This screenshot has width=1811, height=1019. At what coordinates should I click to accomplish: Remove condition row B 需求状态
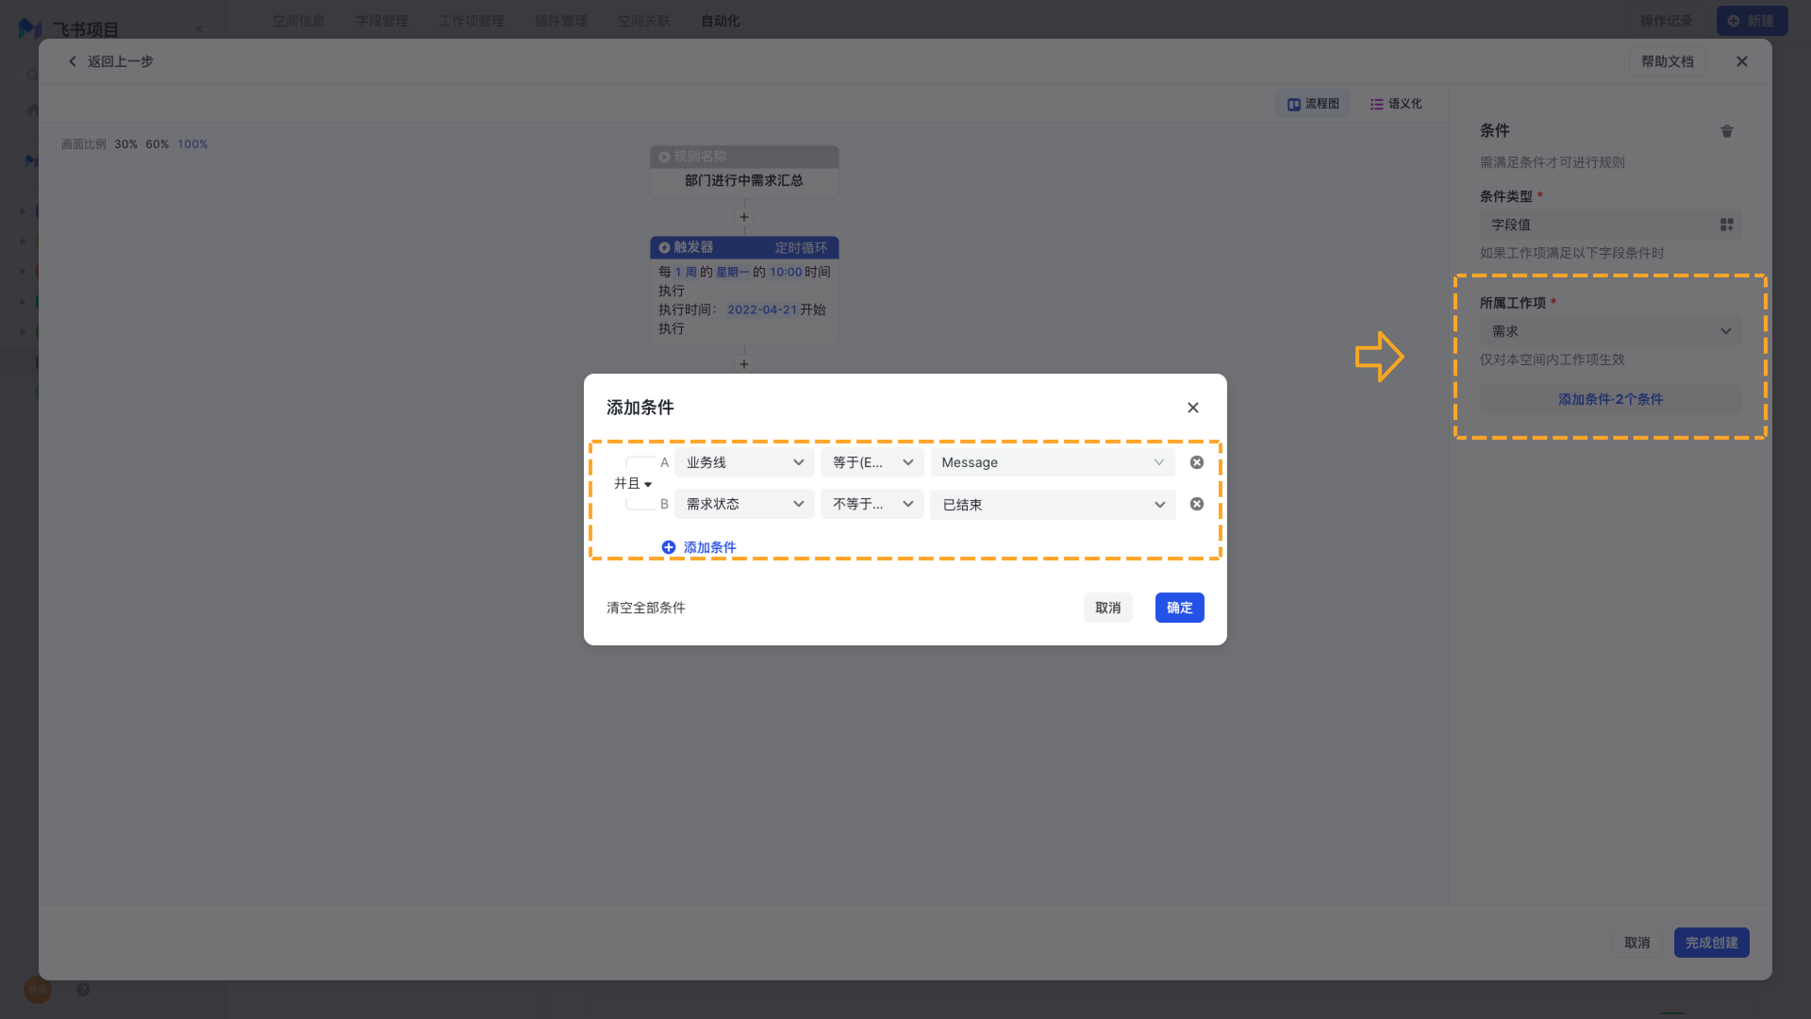[x=1196, y=503]
